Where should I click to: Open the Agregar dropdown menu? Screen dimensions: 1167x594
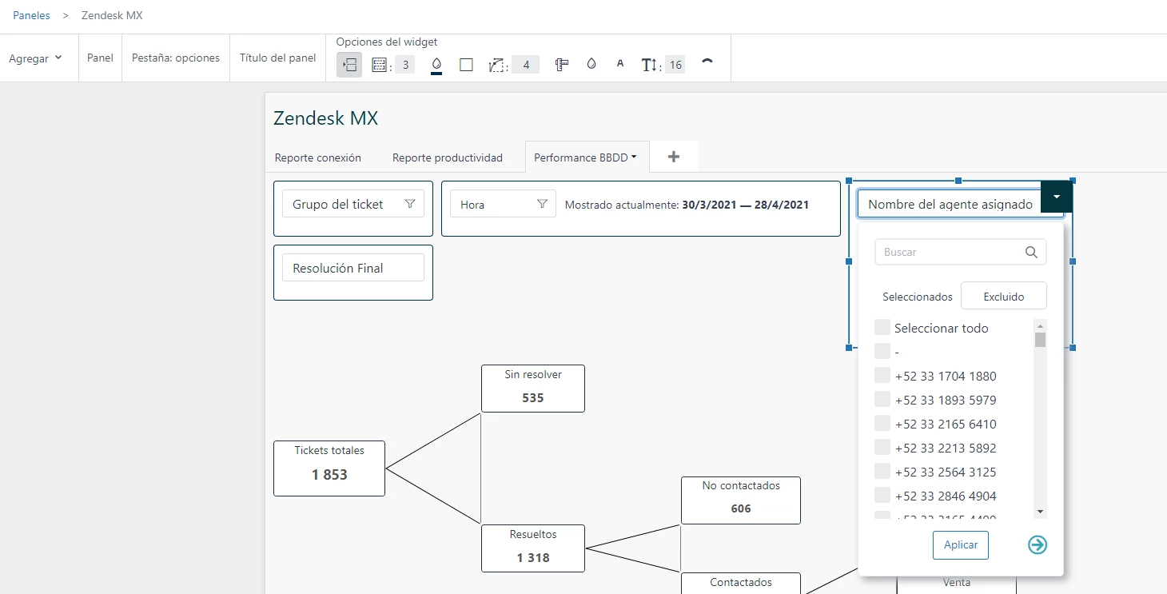tap(35, 58)
